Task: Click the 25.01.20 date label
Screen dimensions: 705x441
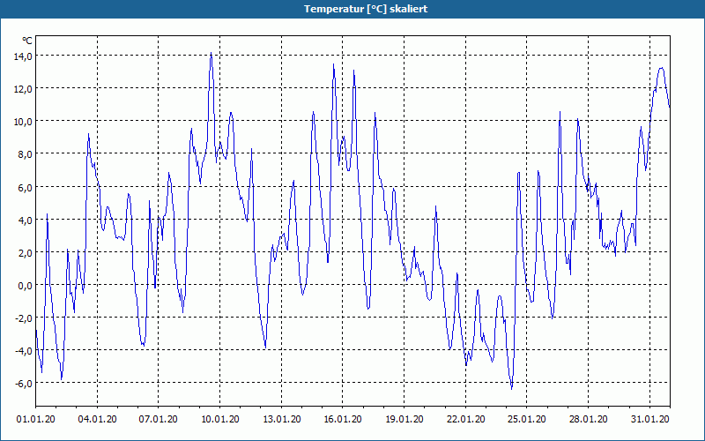Action: 526,419
